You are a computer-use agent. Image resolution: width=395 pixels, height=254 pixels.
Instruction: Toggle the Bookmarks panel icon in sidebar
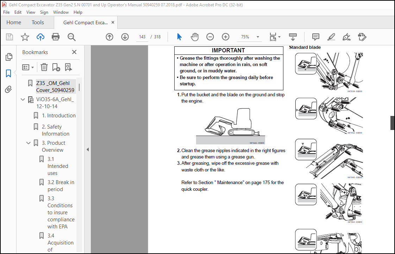[x=8, y=73]
